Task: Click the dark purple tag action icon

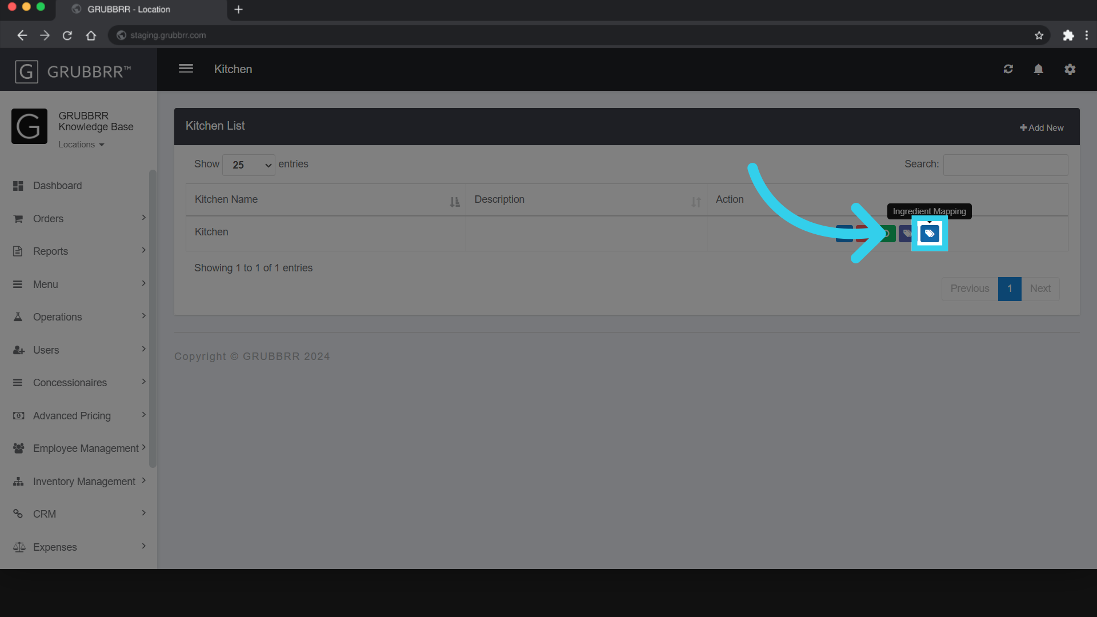Action: pyautogui.click(x=907, y=233)
